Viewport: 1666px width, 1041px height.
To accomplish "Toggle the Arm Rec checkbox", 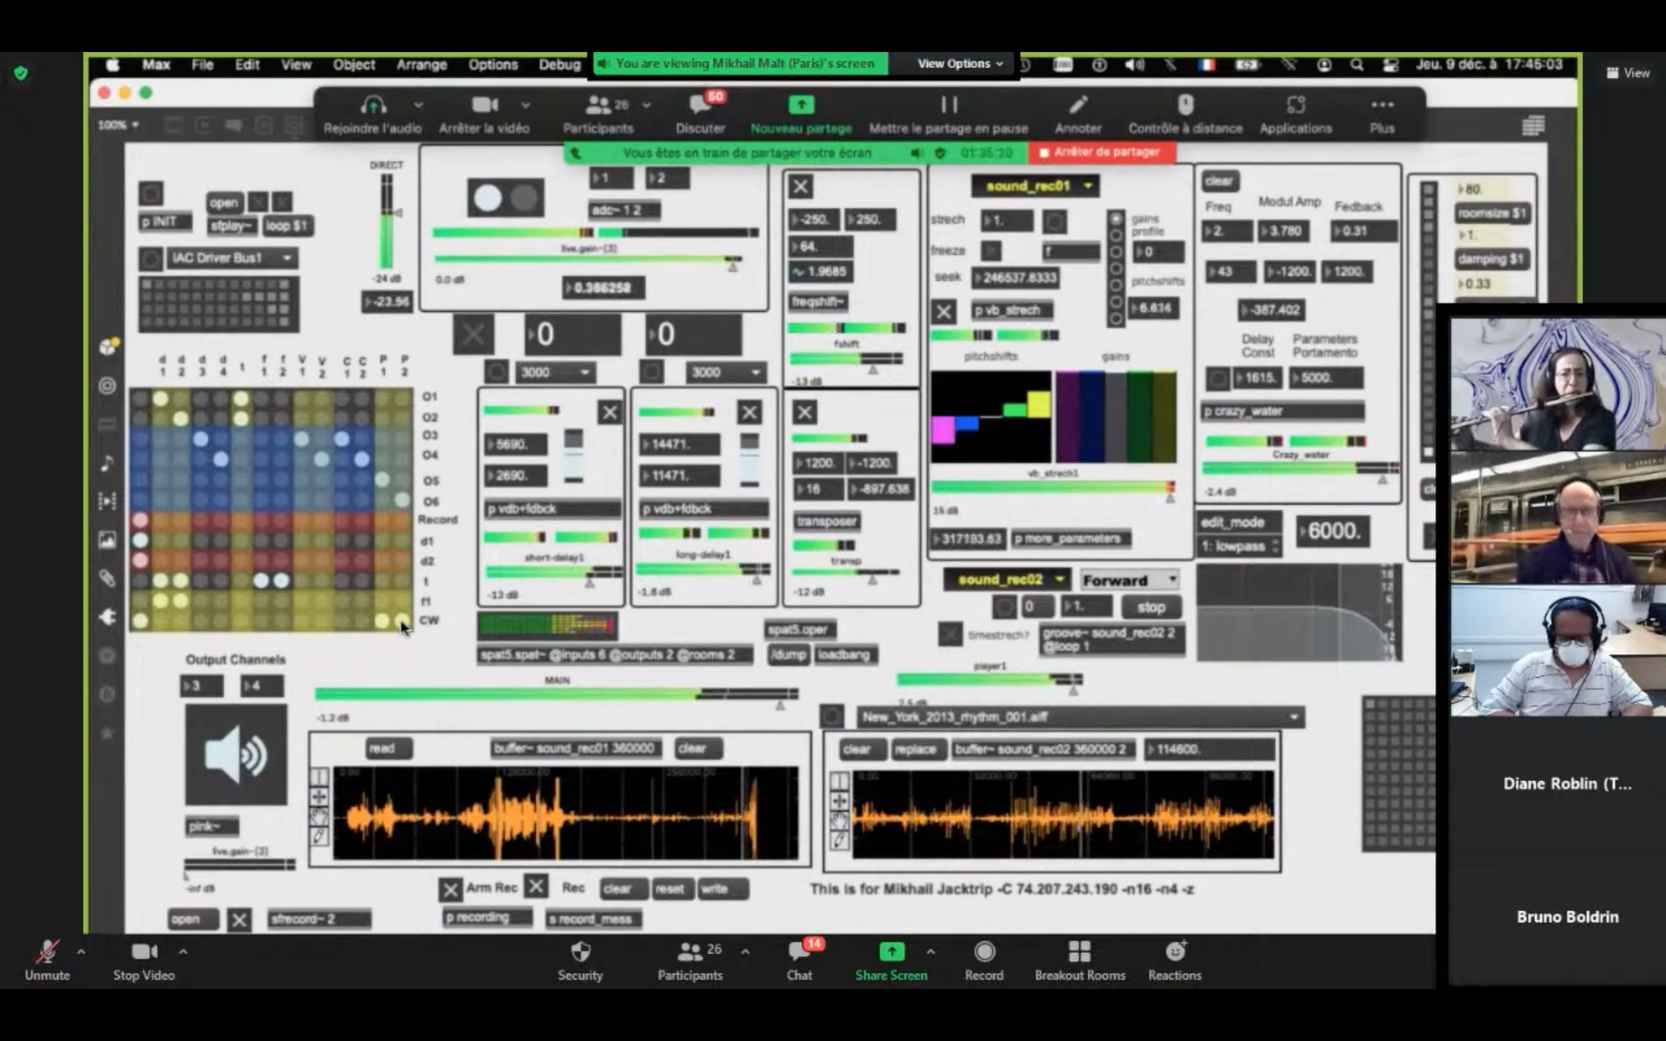I will pyautogui.click(x=450, y=889).
